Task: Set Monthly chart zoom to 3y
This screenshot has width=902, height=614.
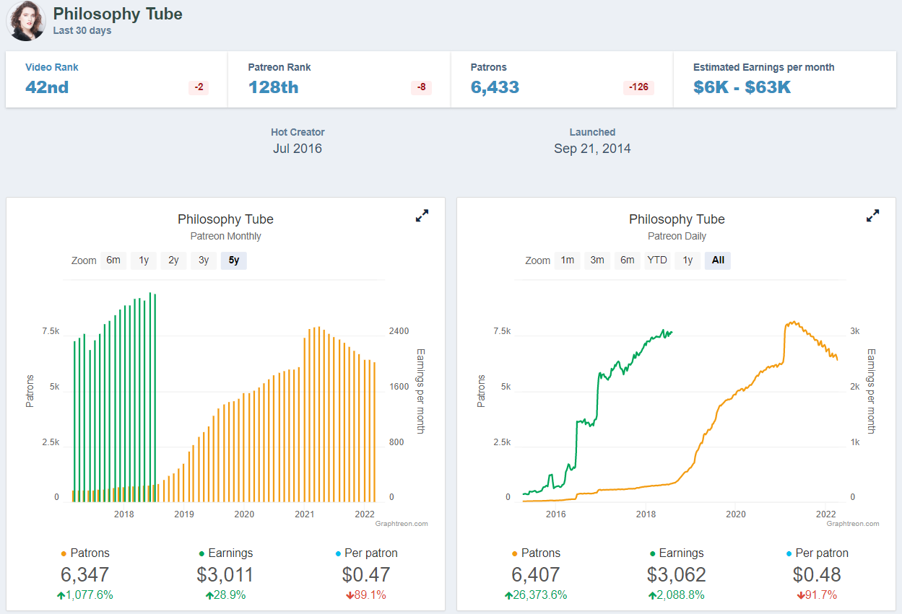Action: (204, 260)
